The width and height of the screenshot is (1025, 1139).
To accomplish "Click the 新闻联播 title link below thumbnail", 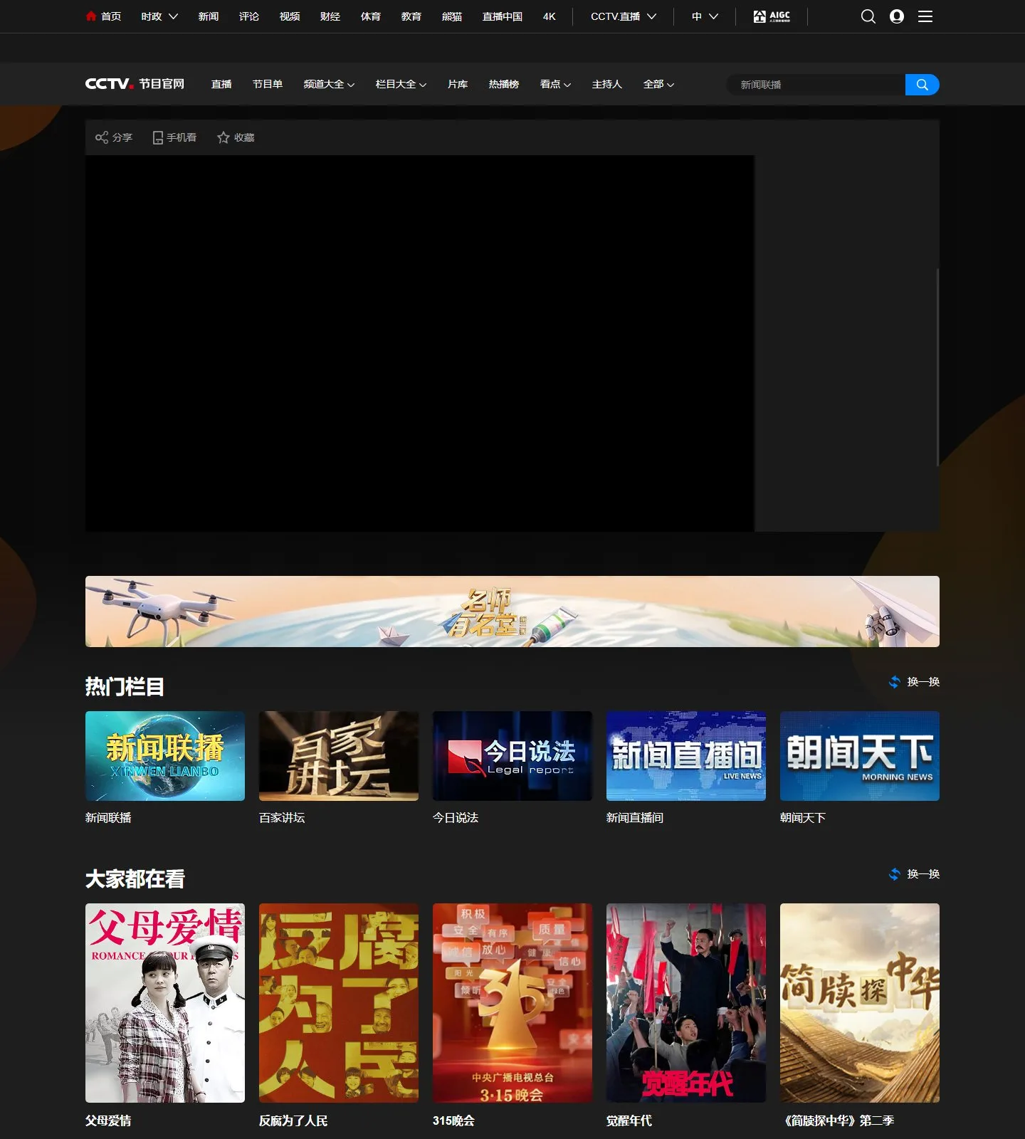I will [x=108, y=818].
